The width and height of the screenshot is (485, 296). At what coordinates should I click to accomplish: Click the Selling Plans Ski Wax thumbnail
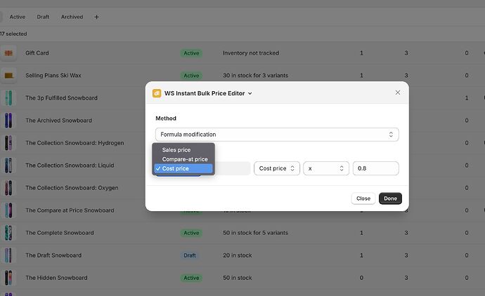(x=8, y=76)
